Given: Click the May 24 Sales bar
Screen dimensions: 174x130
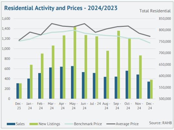Looking at the screenshot, I should click(72, 82).
